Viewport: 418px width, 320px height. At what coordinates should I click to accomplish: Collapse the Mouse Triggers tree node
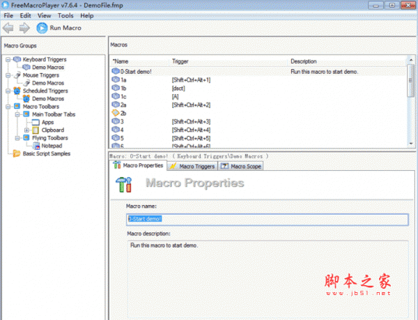[x=8, y=75]
